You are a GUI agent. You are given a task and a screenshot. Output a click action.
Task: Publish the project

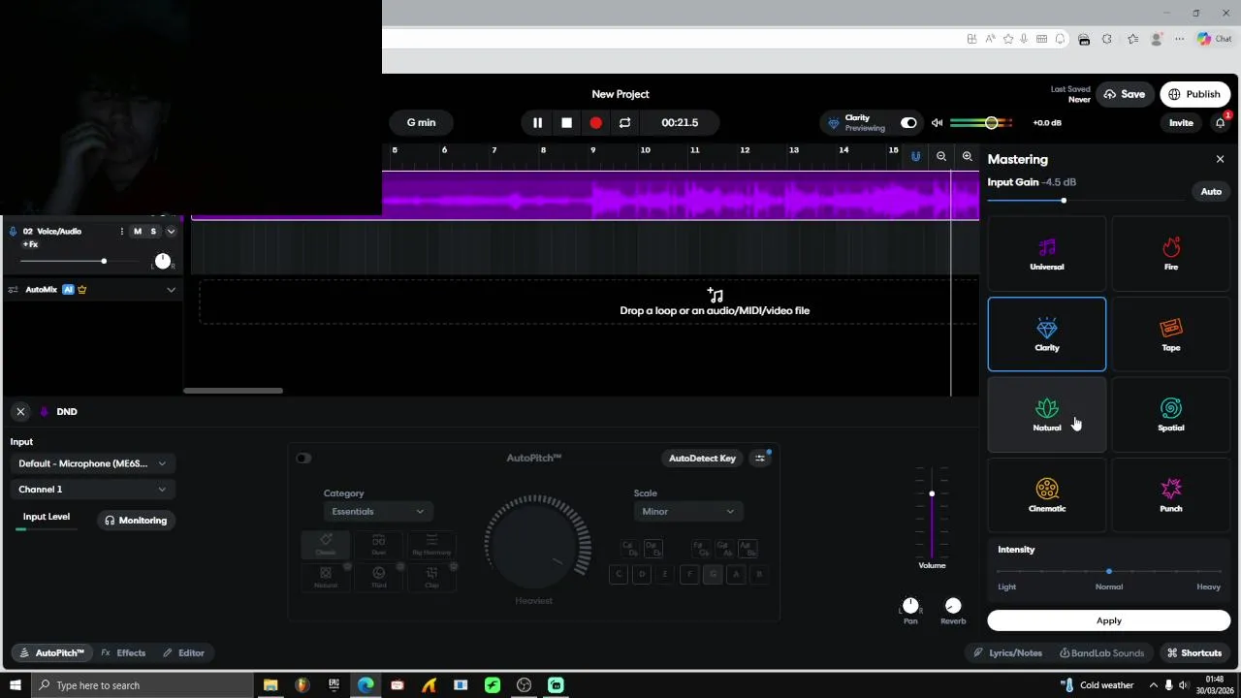(1194, 94)
